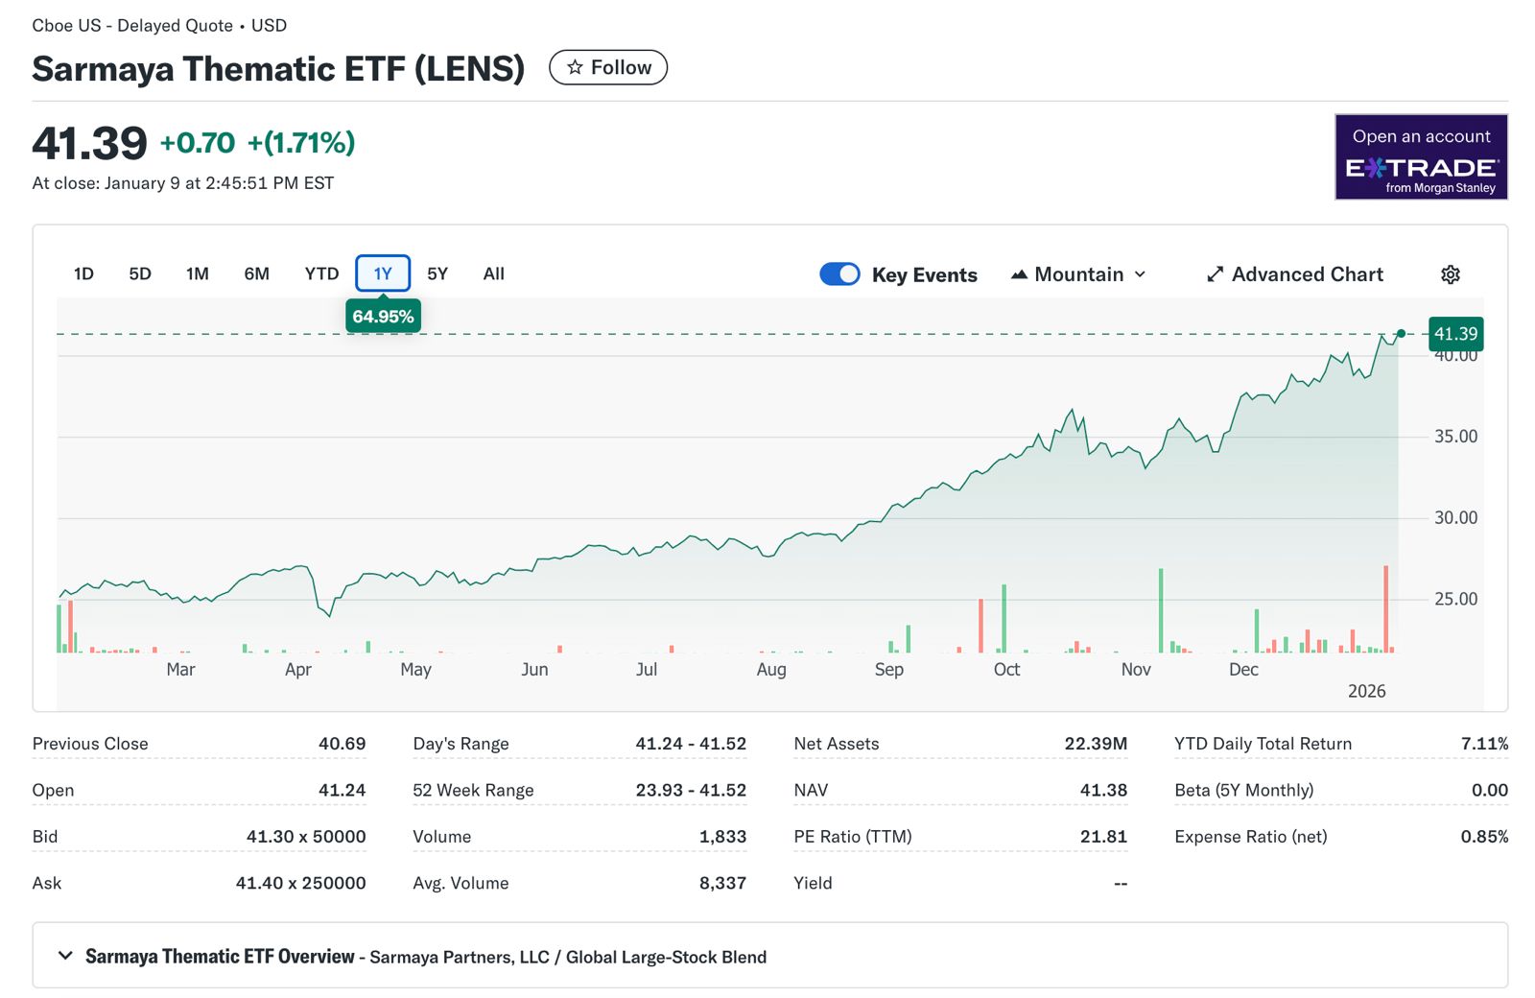Open chart settings gear icon

1450,274
